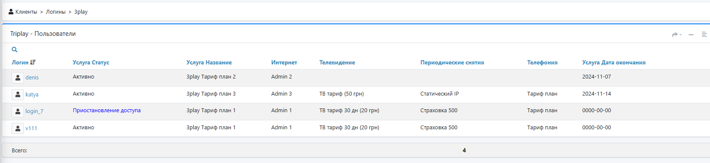Sort by Телевидение column header
This screenshot has width=710, height=163.
pyautogui.click(x=337, y=62)
